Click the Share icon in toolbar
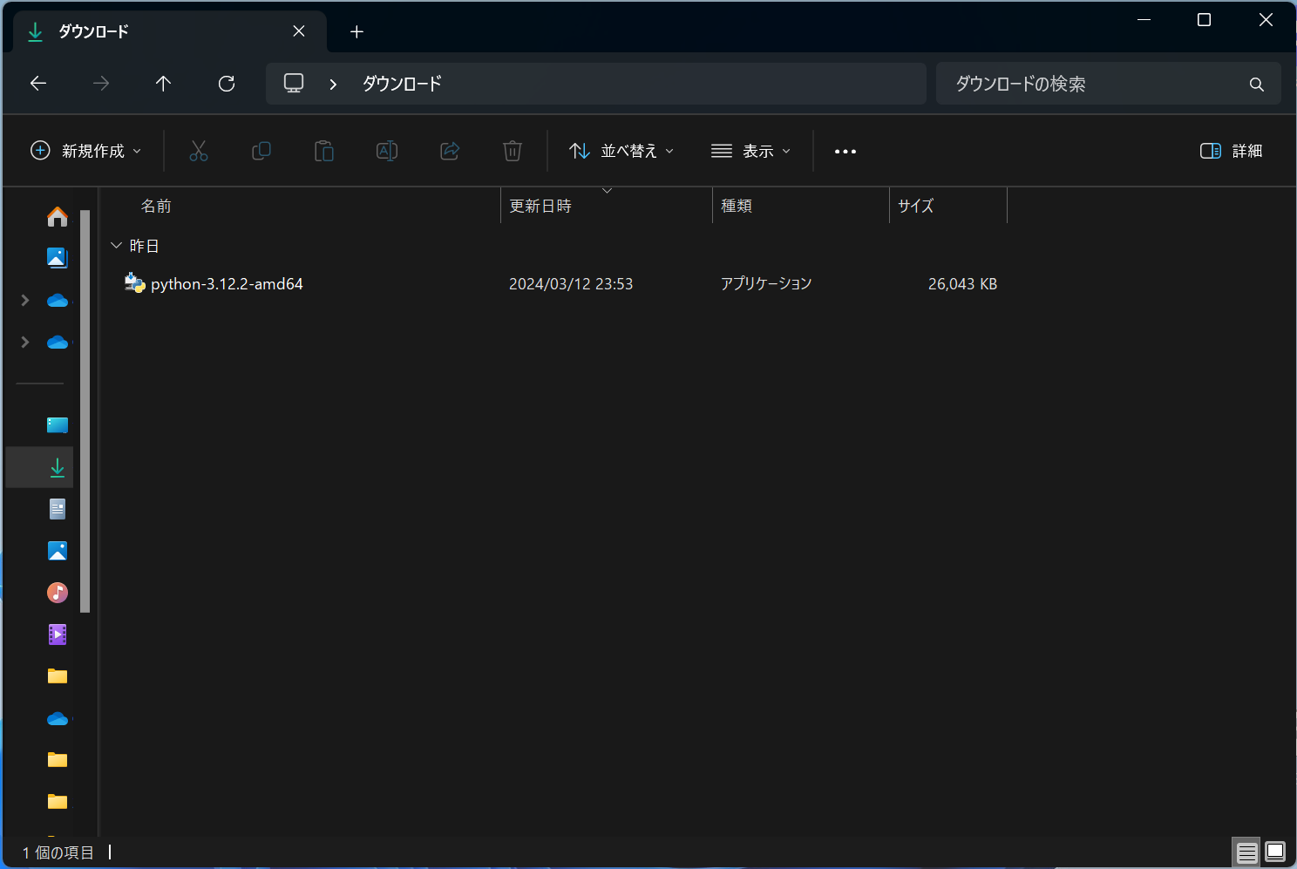Image resolution: width=1297 pixels, height=869 pixels. coord(450,151)
